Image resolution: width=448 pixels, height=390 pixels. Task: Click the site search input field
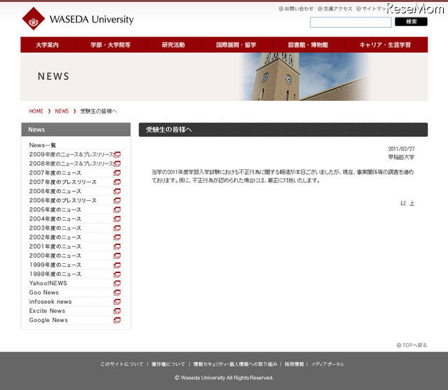tap(351, 22)
